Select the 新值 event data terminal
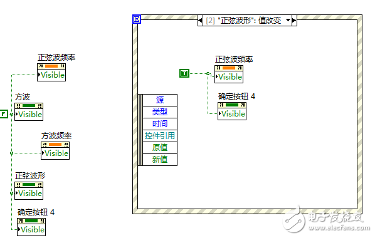This screenshot has width=375, height=238. coord(160,160)
